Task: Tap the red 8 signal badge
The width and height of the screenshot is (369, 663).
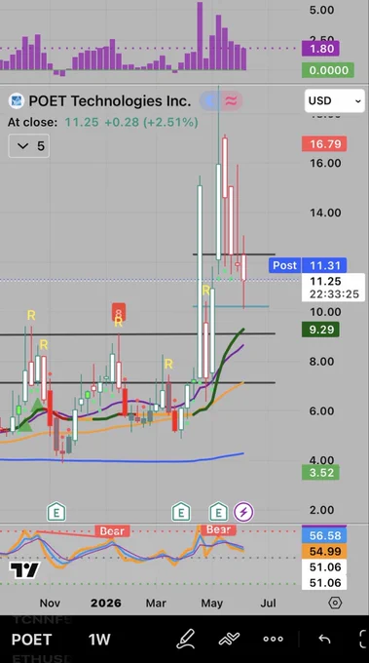Action: (119, 312)
